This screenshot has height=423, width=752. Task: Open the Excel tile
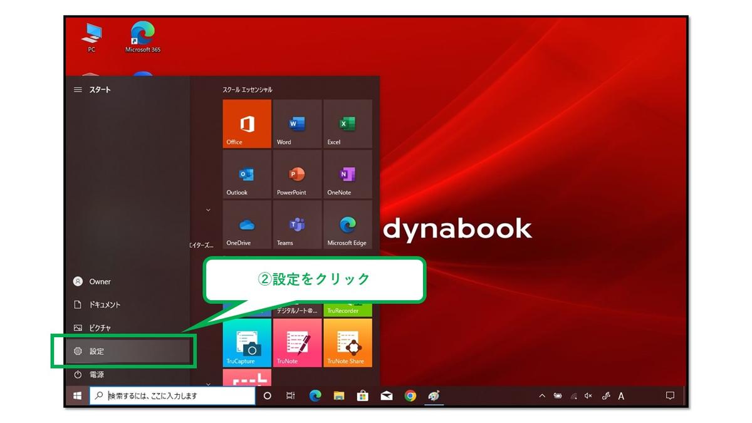click(x=348, y=123)
